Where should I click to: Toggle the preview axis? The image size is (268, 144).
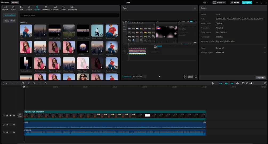(237, 83)
